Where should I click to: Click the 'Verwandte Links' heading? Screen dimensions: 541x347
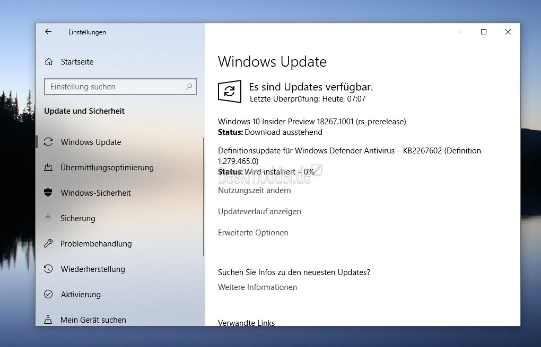click(246, 323)
